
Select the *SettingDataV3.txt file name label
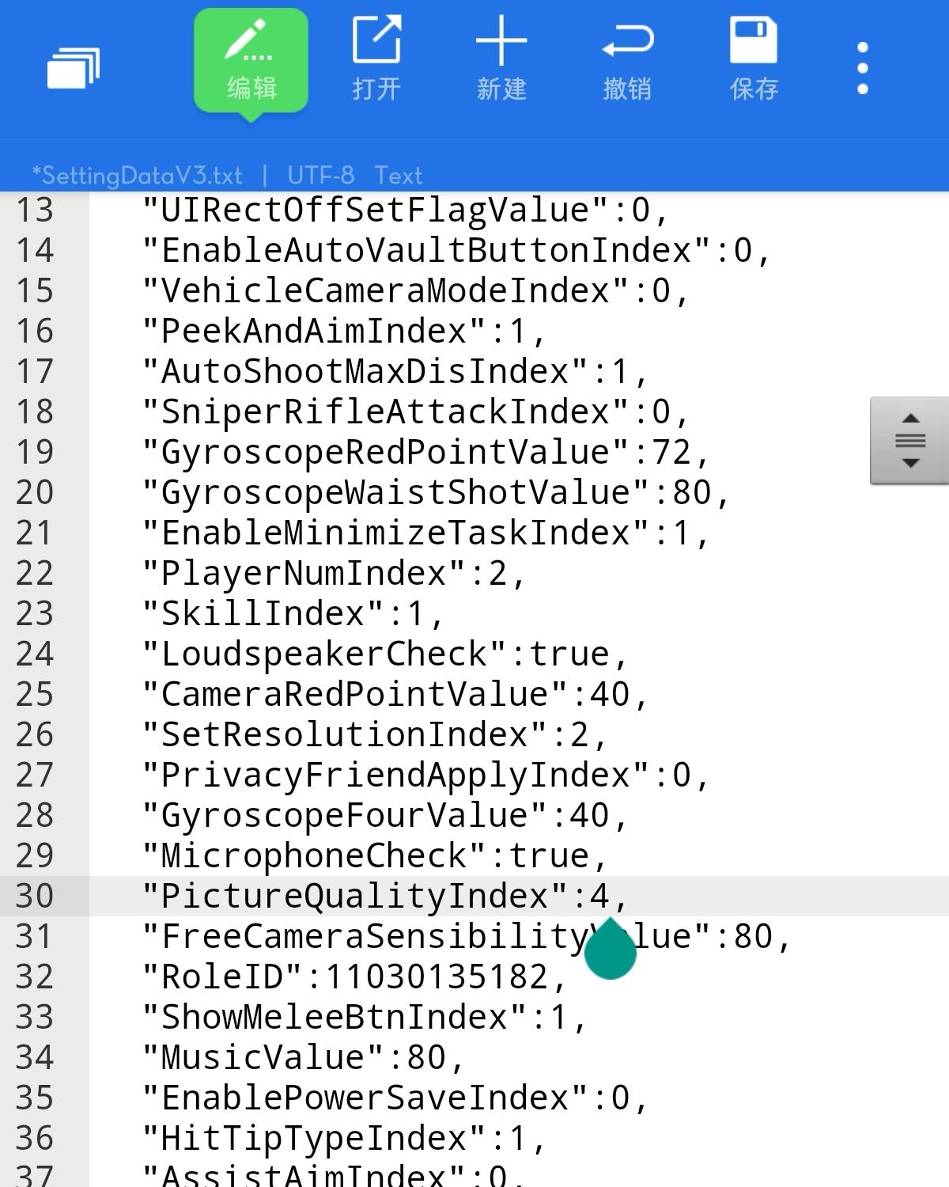point(137,175)
